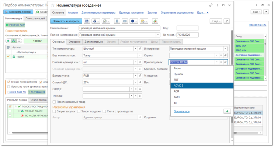Open the ОКПД2 linked item icon
Image resolution: width=274 pixels, height=147 pixels.
140,89
